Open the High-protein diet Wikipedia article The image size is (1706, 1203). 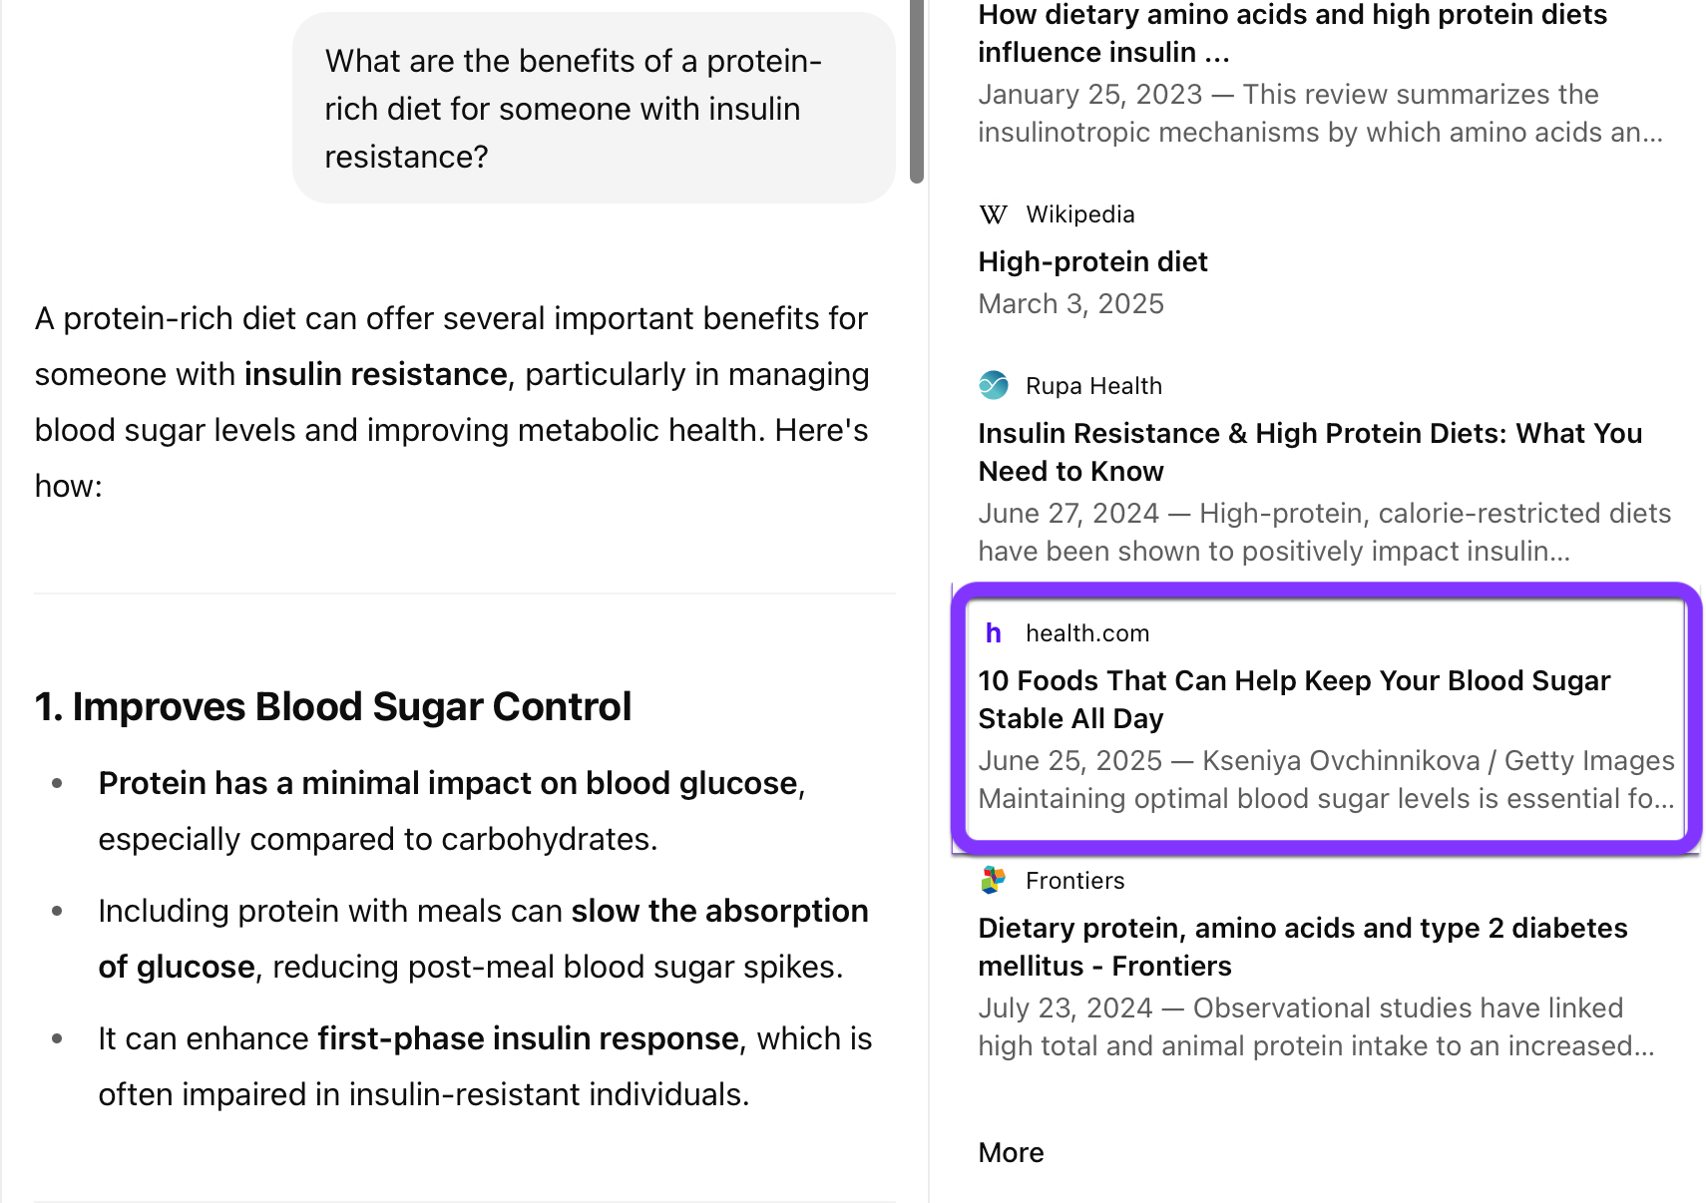[x=1092, y=261]
